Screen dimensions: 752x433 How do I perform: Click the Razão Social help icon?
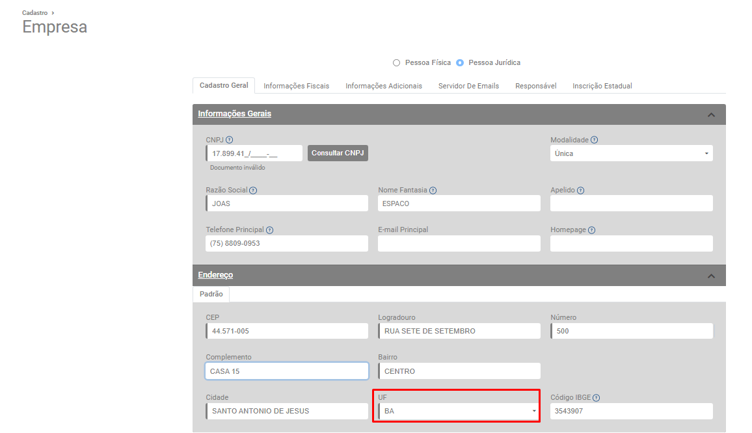(253, 190)
